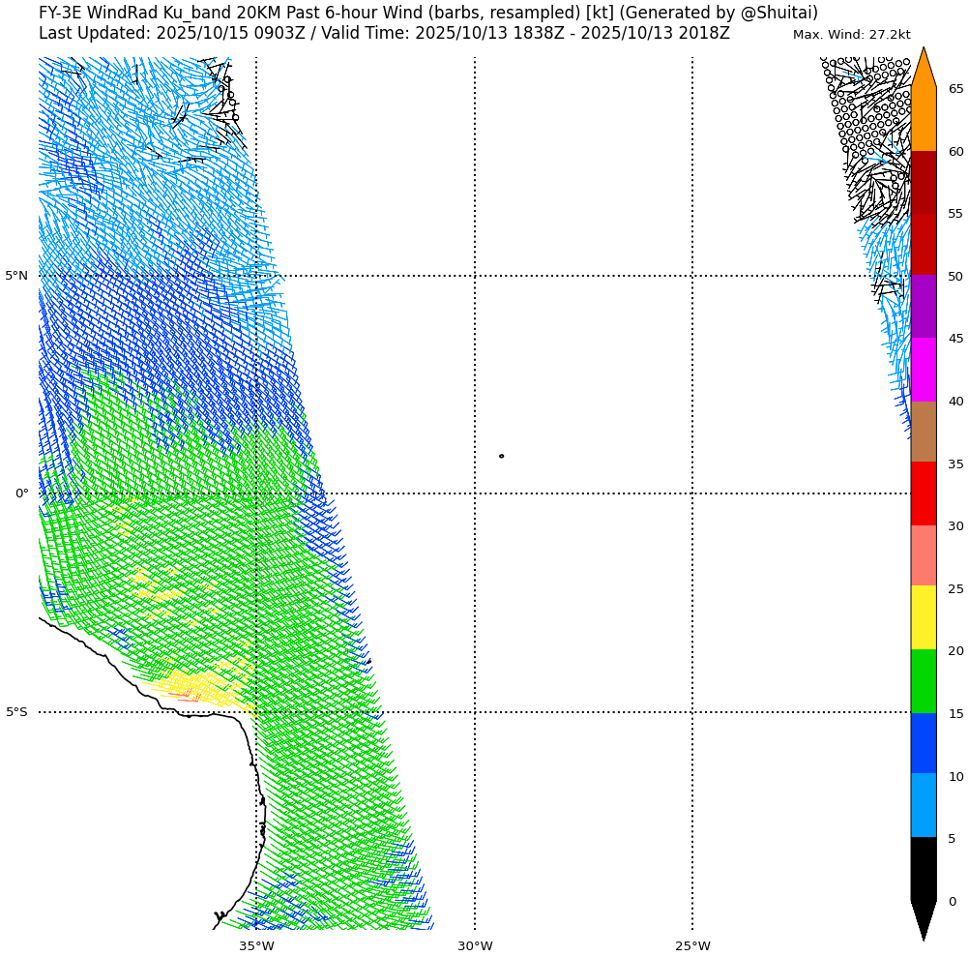This screenshot has width=969, height=957.
Task: Click the 5°S latitude axis label
Action: (16, 712)
